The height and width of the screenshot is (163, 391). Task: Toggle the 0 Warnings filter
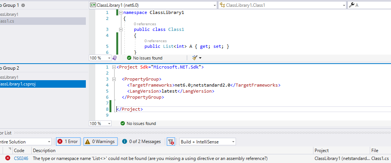pos(101,142)
